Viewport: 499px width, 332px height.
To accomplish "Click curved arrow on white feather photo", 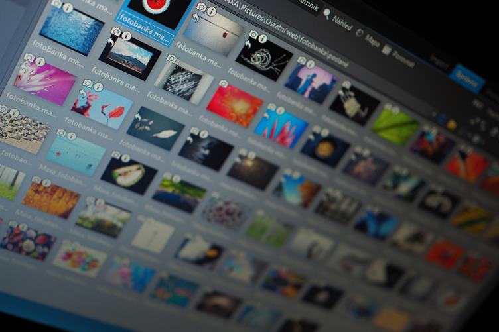I will pyautogui.click(x=138, y=117).
